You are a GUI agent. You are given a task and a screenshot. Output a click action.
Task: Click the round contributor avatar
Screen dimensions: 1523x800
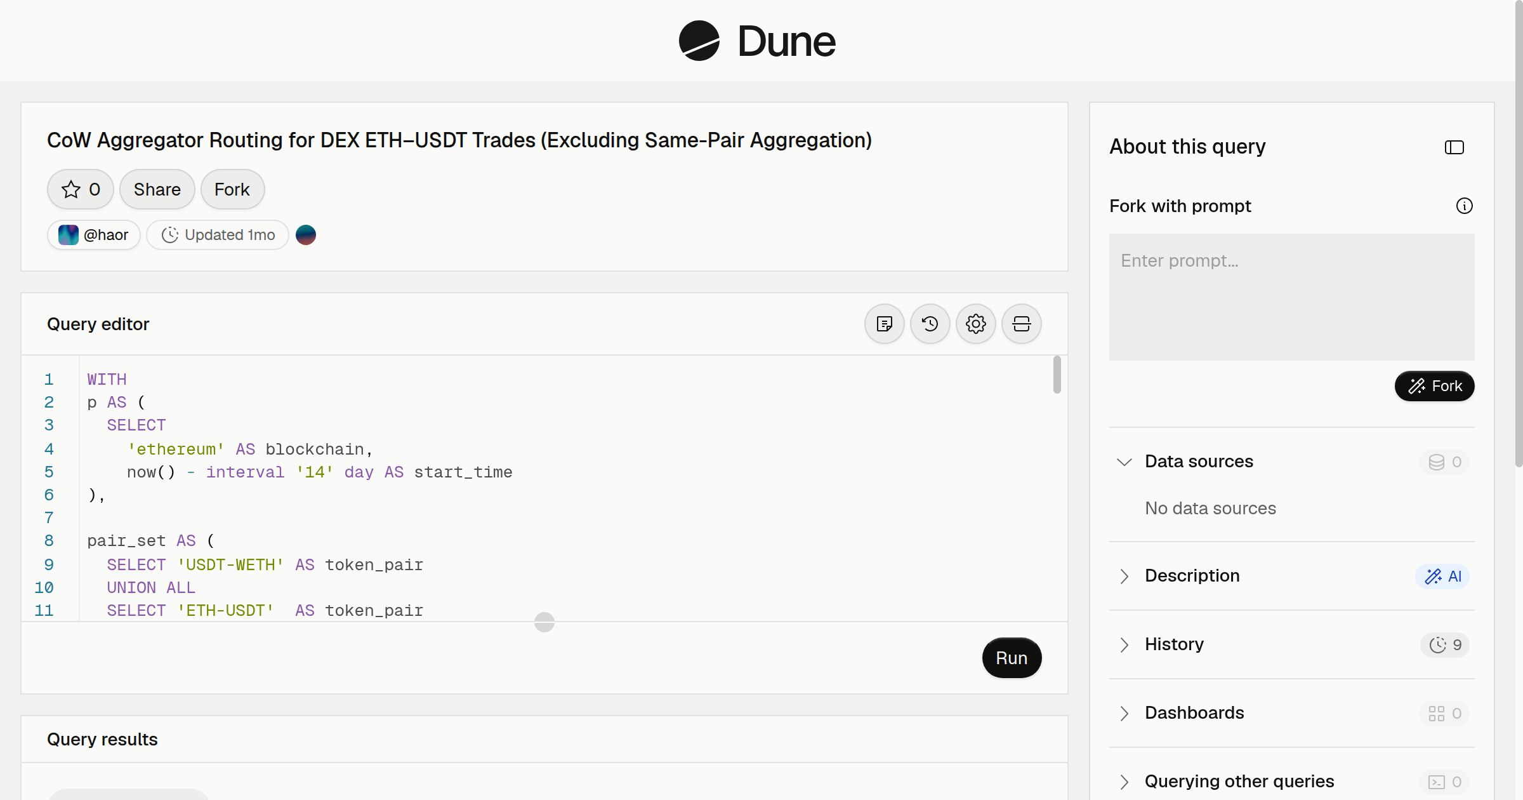point(306,235)
